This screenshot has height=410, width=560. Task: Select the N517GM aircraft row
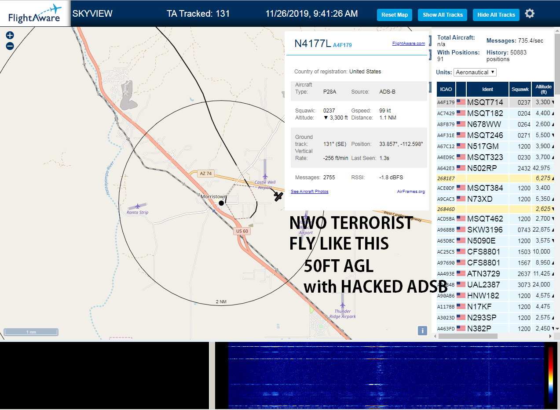point(495,146)
